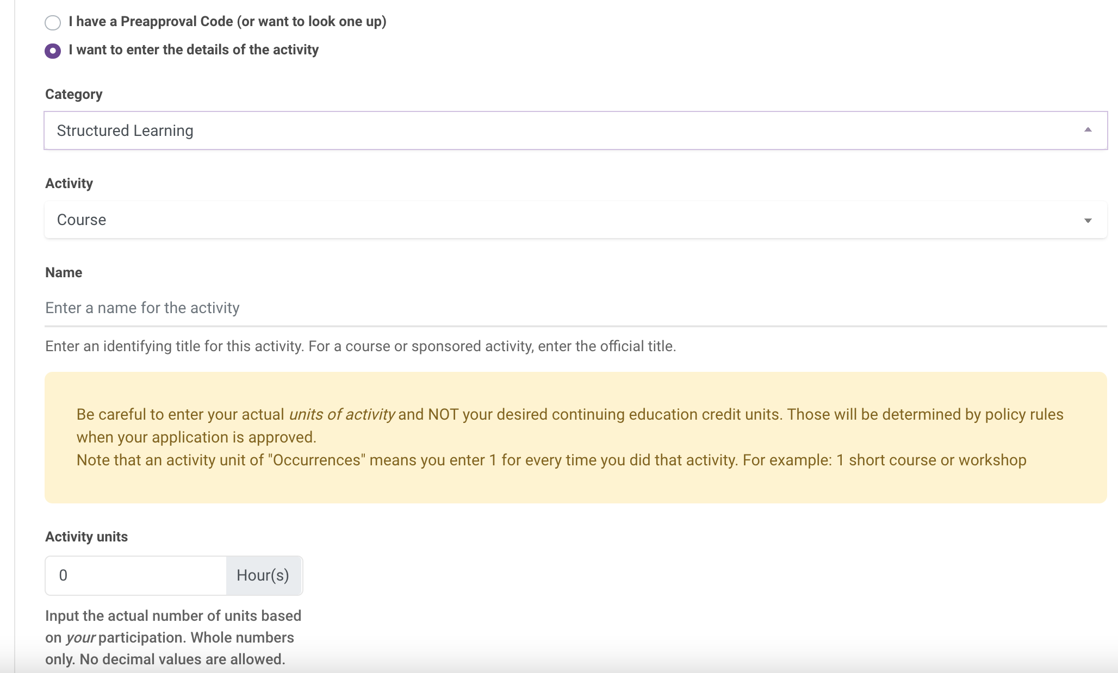Click the 'I want to enter the details' label
The width and height of the screenshot is (1118, 673).
coord(194,49)
